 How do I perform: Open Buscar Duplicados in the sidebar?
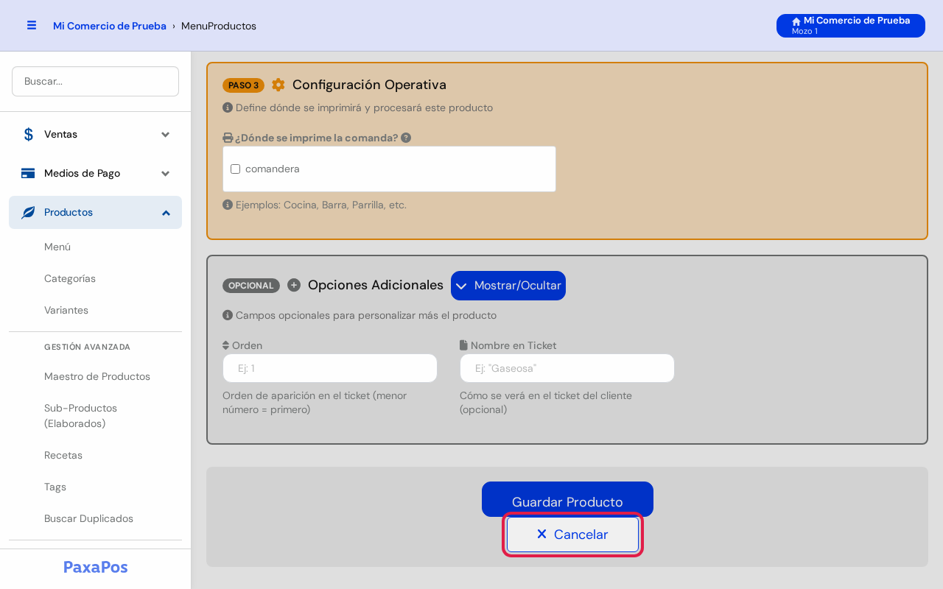(88, 518)
